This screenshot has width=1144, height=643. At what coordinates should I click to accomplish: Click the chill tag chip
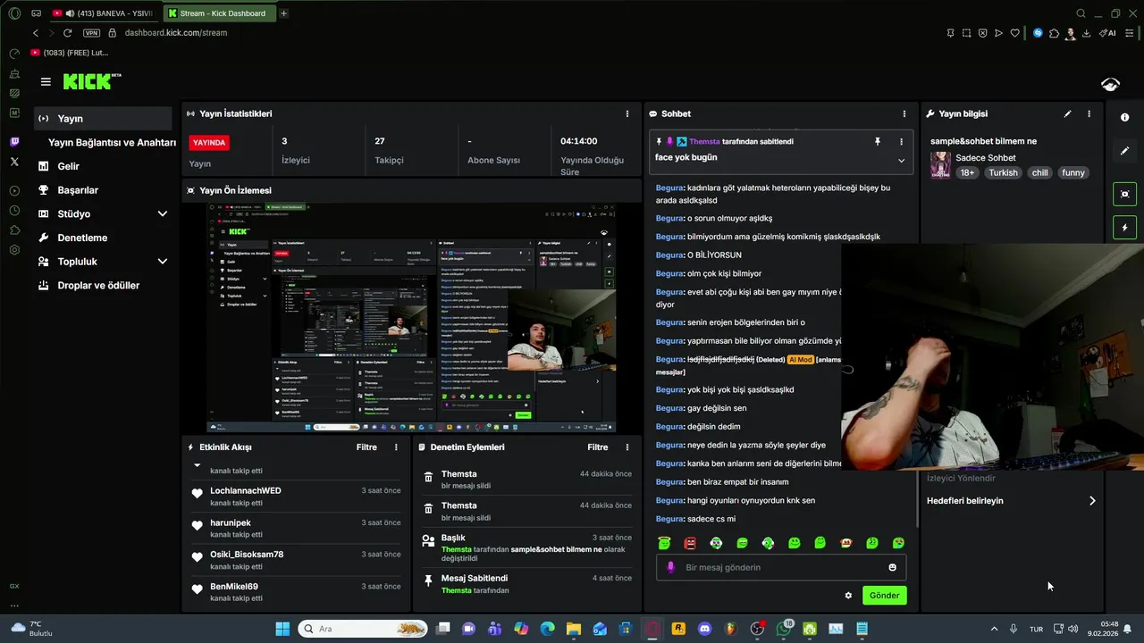pos(1039,173)
